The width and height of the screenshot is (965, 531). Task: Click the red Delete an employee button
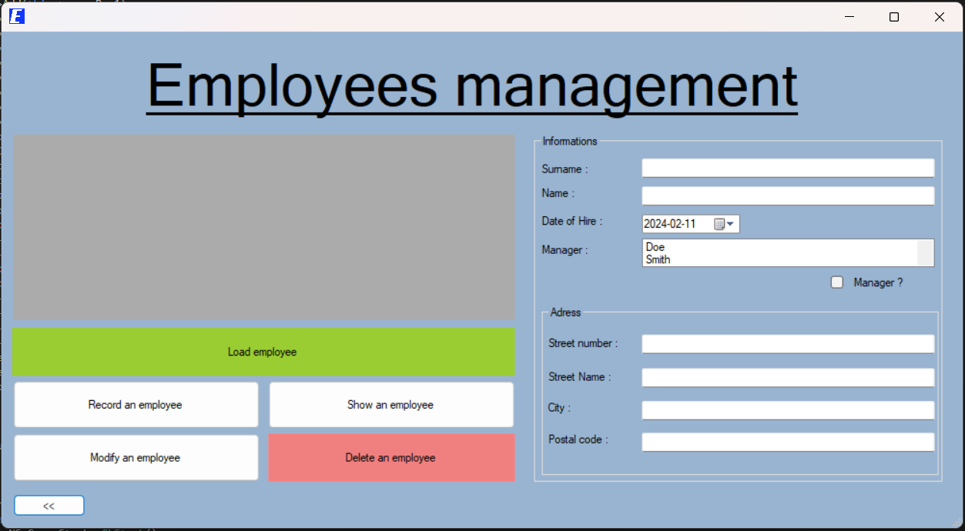click(x=390, y=458)
